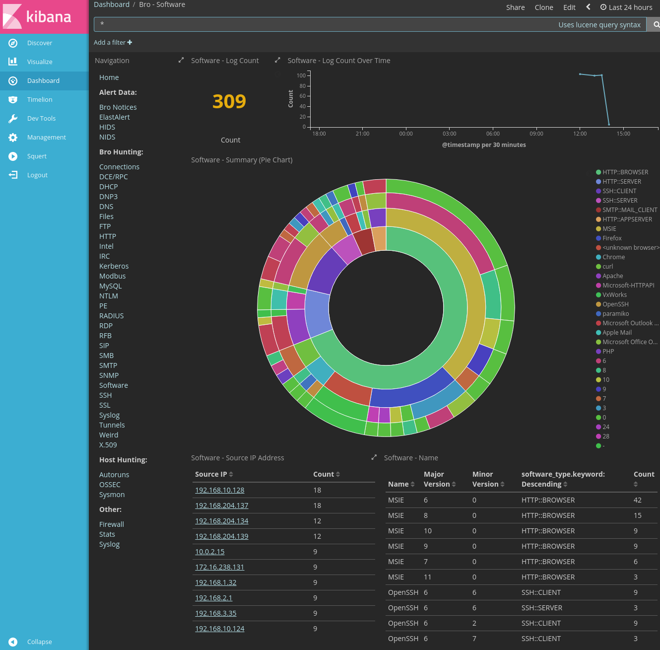Step time range back with left chevron
660x650 pixels.
[x=588, y=7]
